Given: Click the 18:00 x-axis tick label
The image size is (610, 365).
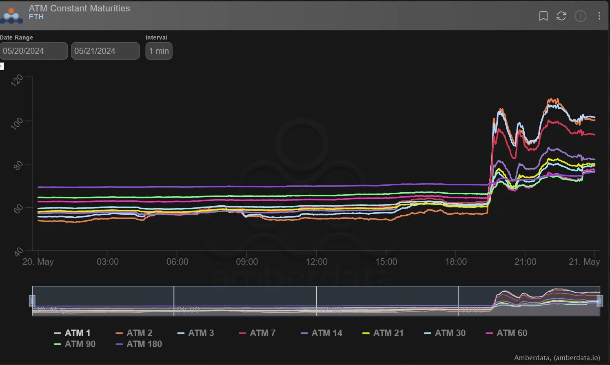Looking at the screenshot, I should (x=456, y=262).
